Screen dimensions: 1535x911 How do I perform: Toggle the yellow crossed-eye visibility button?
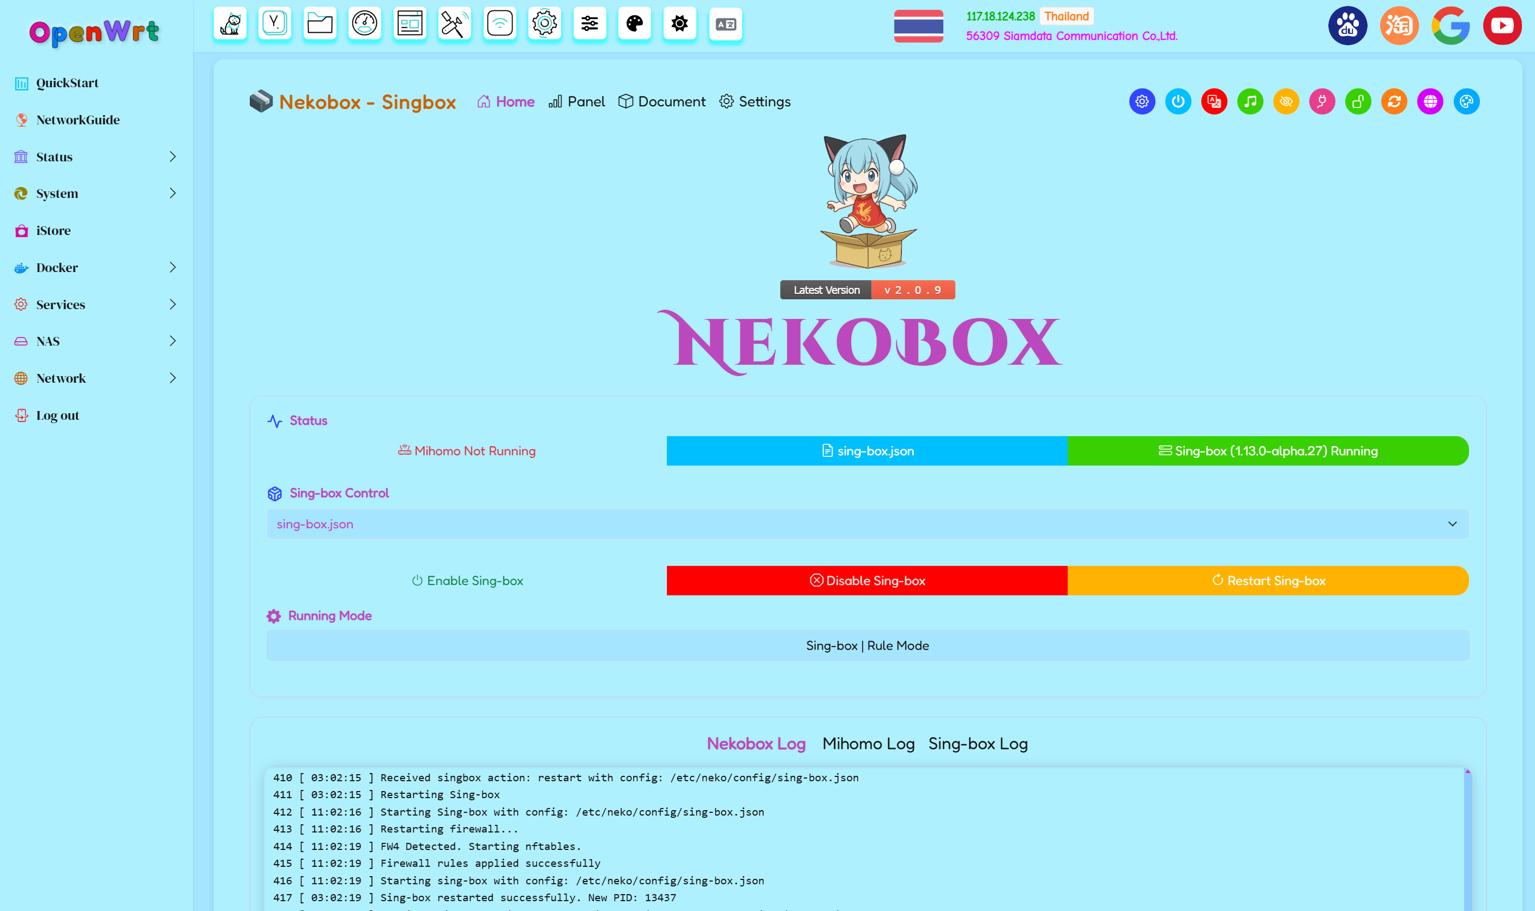(x=1286, y=101)
